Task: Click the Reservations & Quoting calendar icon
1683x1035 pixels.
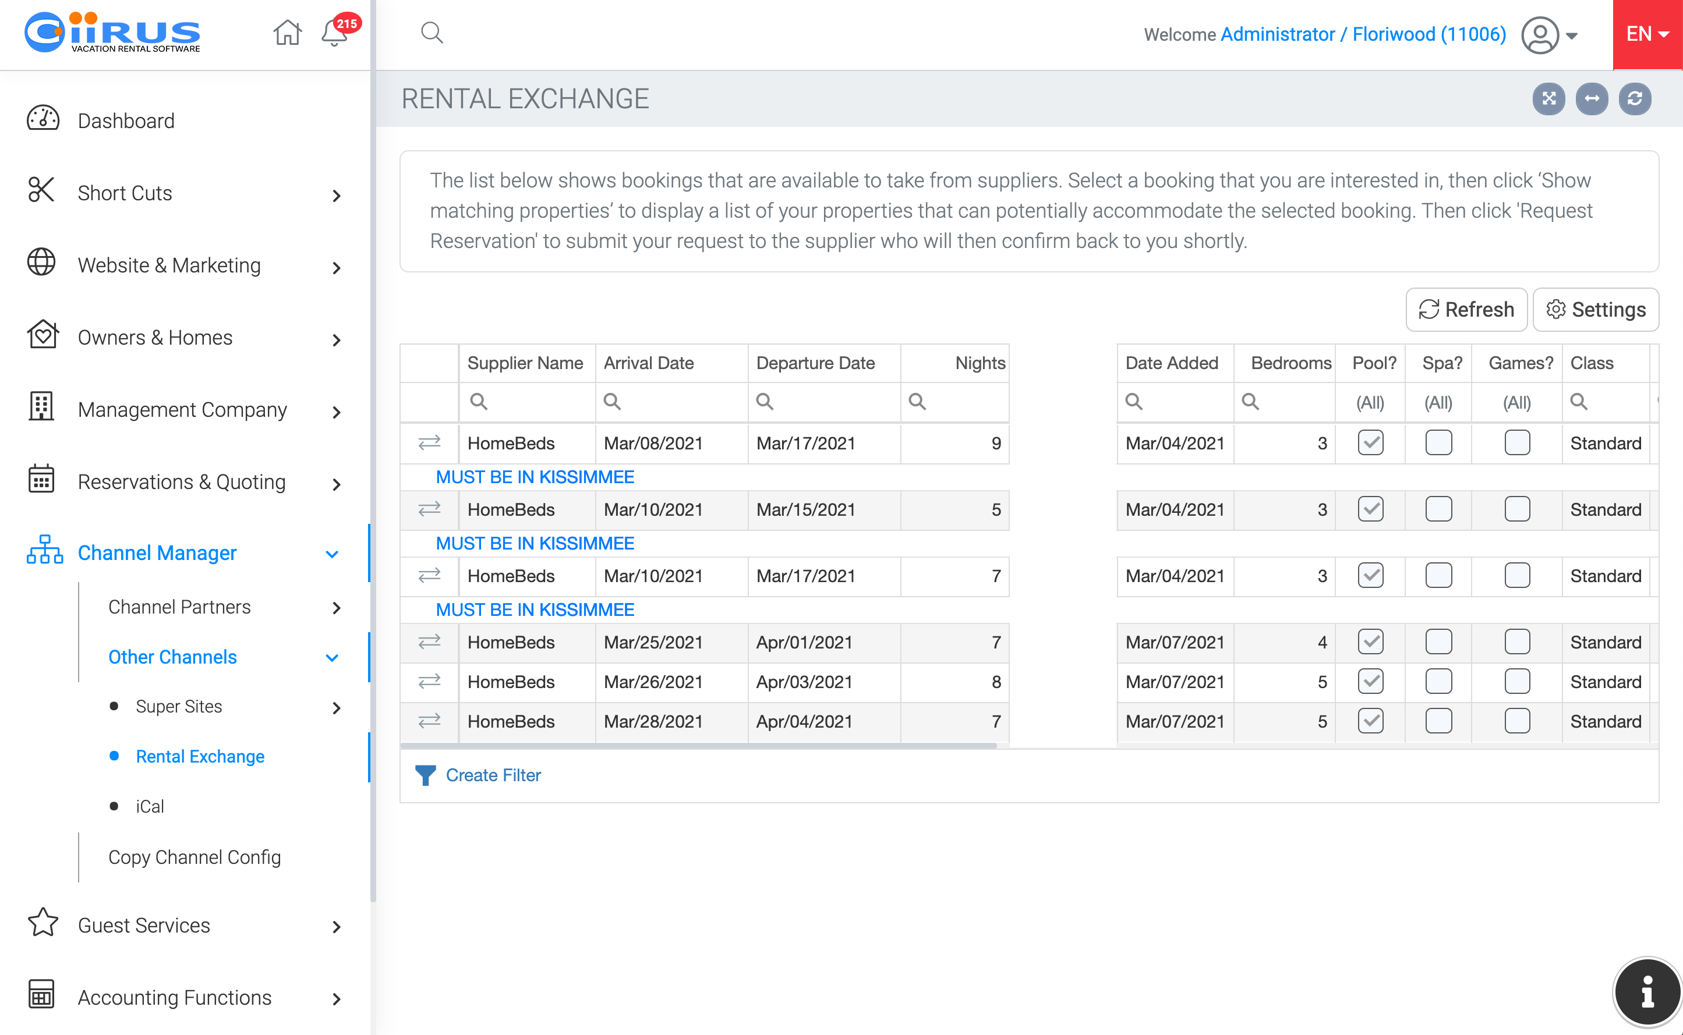Action: 41,480
